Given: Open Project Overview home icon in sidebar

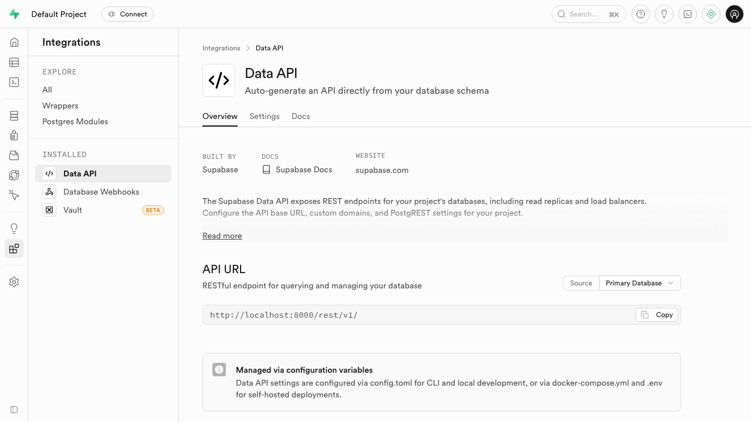Looking at the screenshot, I should (x=14, y=42).
